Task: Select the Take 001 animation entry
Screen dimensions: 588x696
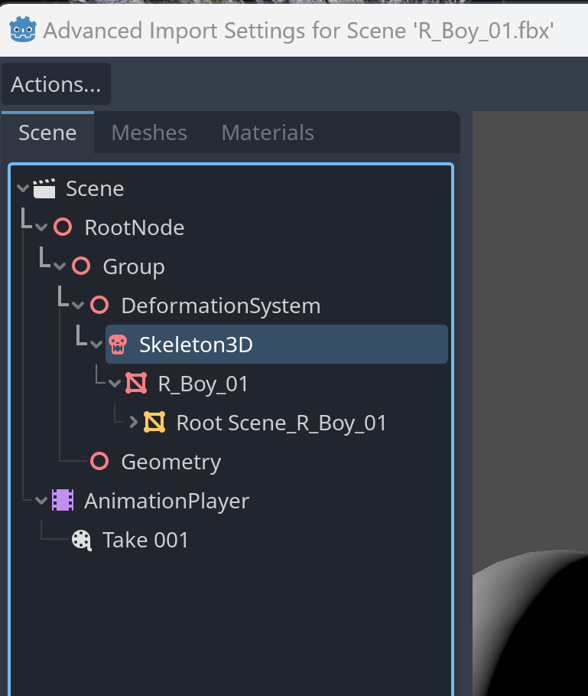Action: (145, 541)
